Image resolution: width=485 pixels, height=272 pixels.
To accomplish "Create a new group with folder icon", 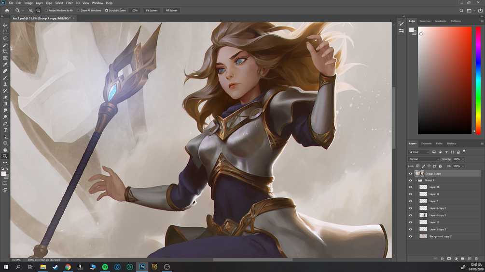I will (462, 259).
